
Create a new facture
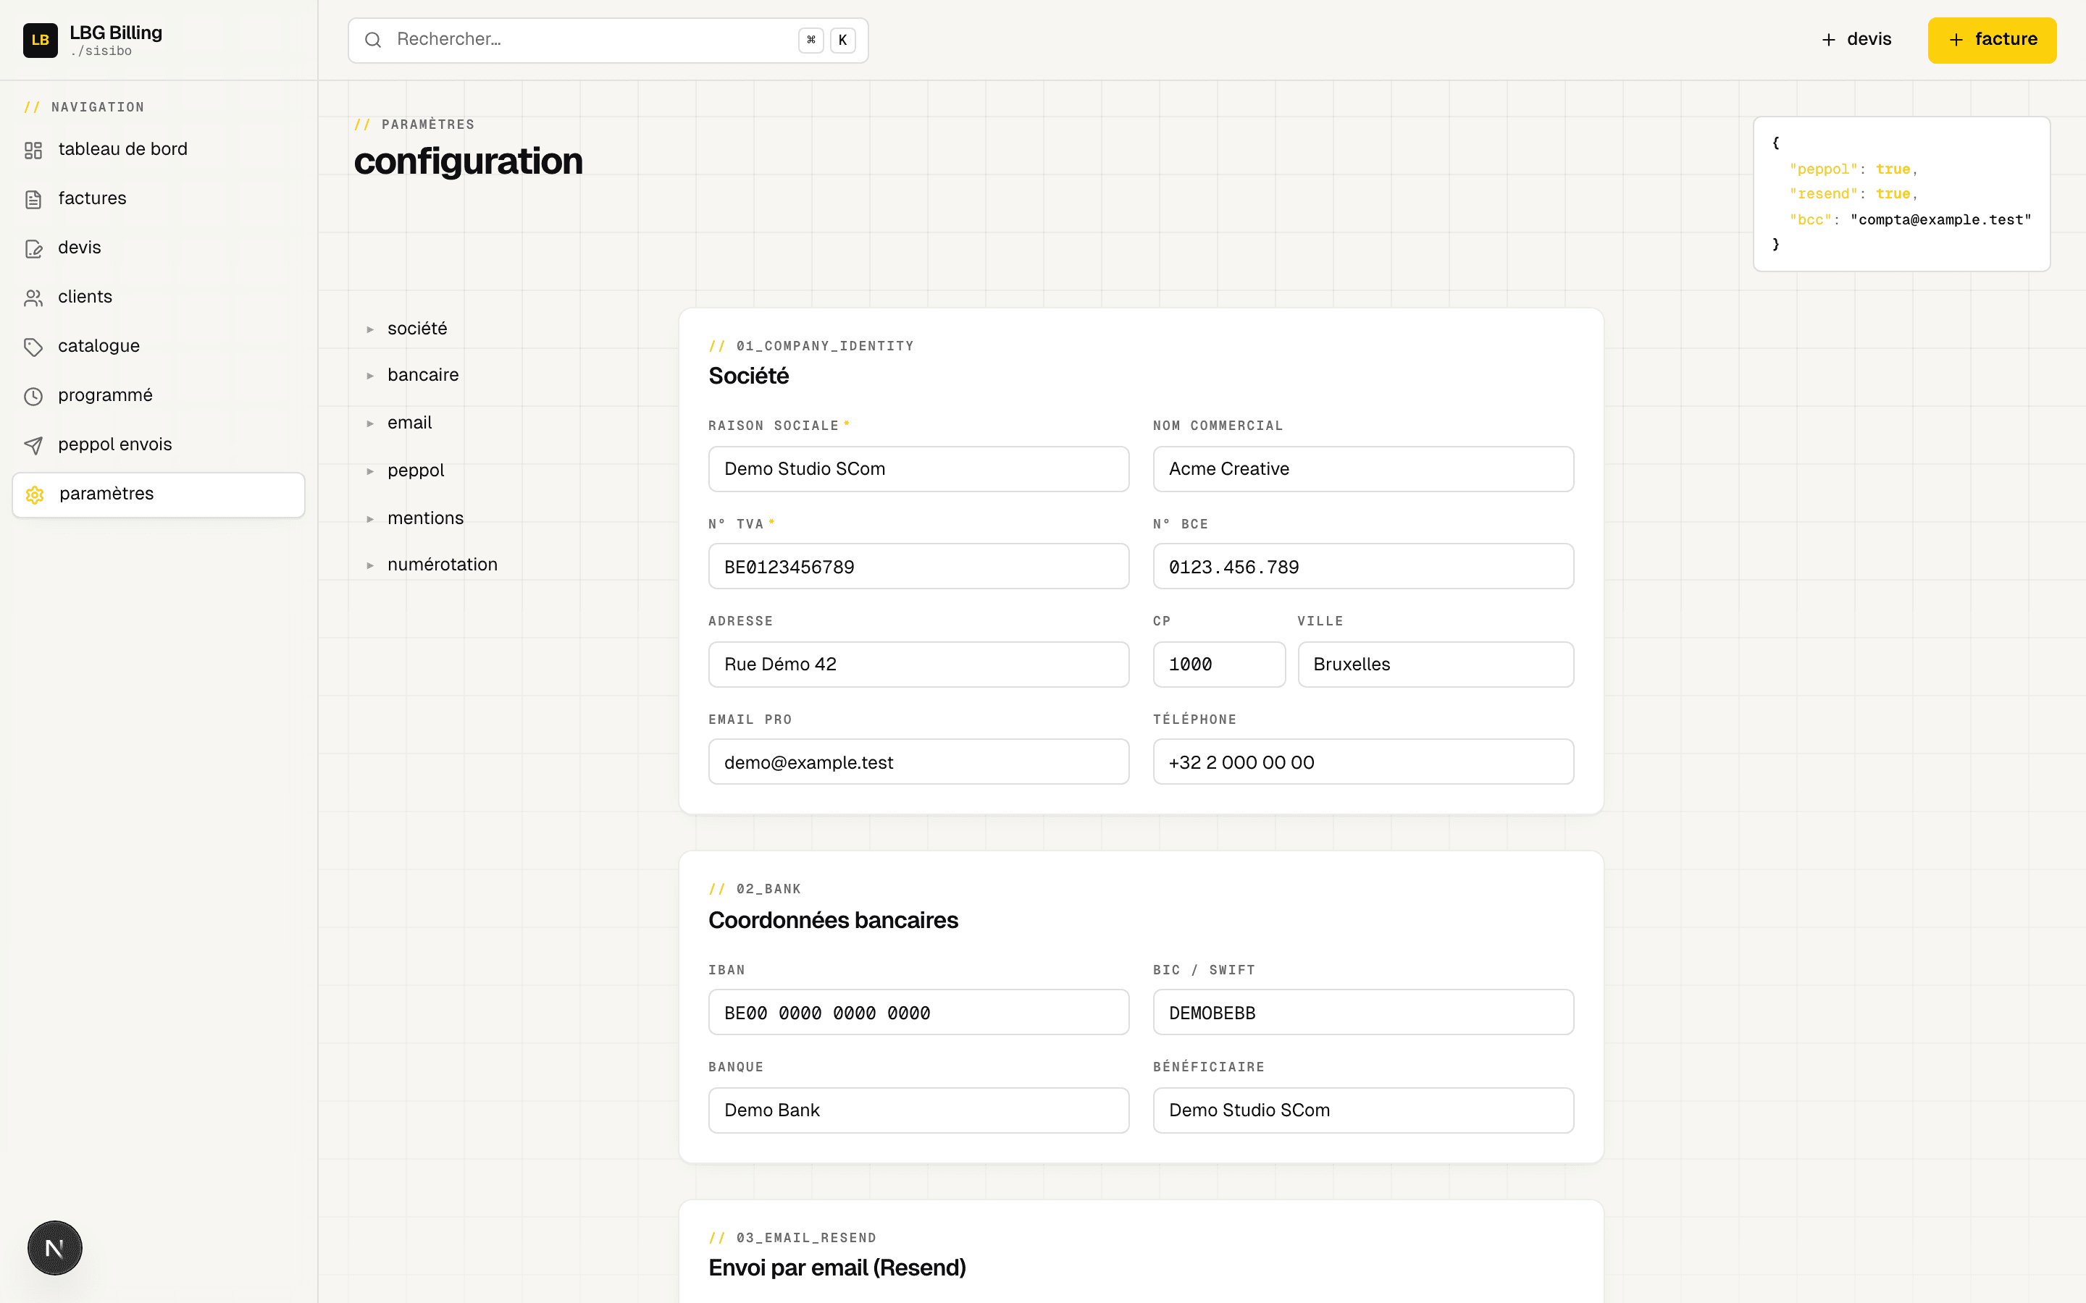(1991, 40)
